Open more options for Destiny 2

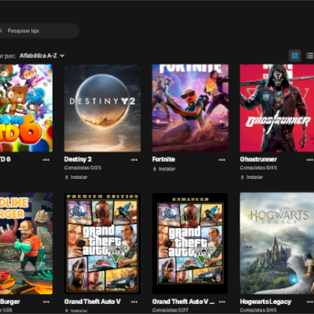click(x=134, y=159)
